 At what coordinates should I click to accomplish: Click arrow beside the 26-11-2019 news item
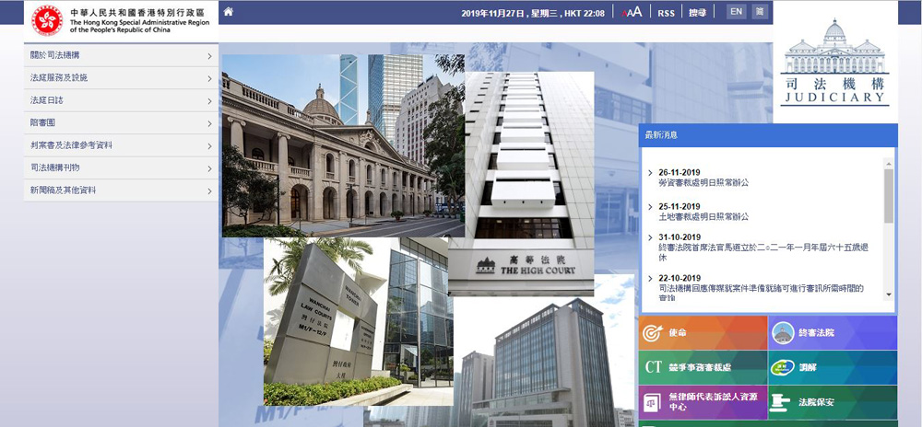(x=650, y=172)
